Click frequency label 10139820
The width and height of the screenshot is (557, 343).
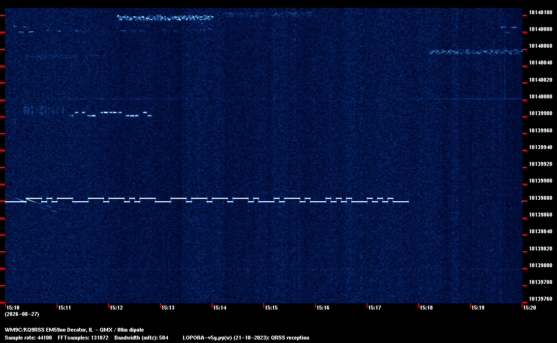point(541,249)
